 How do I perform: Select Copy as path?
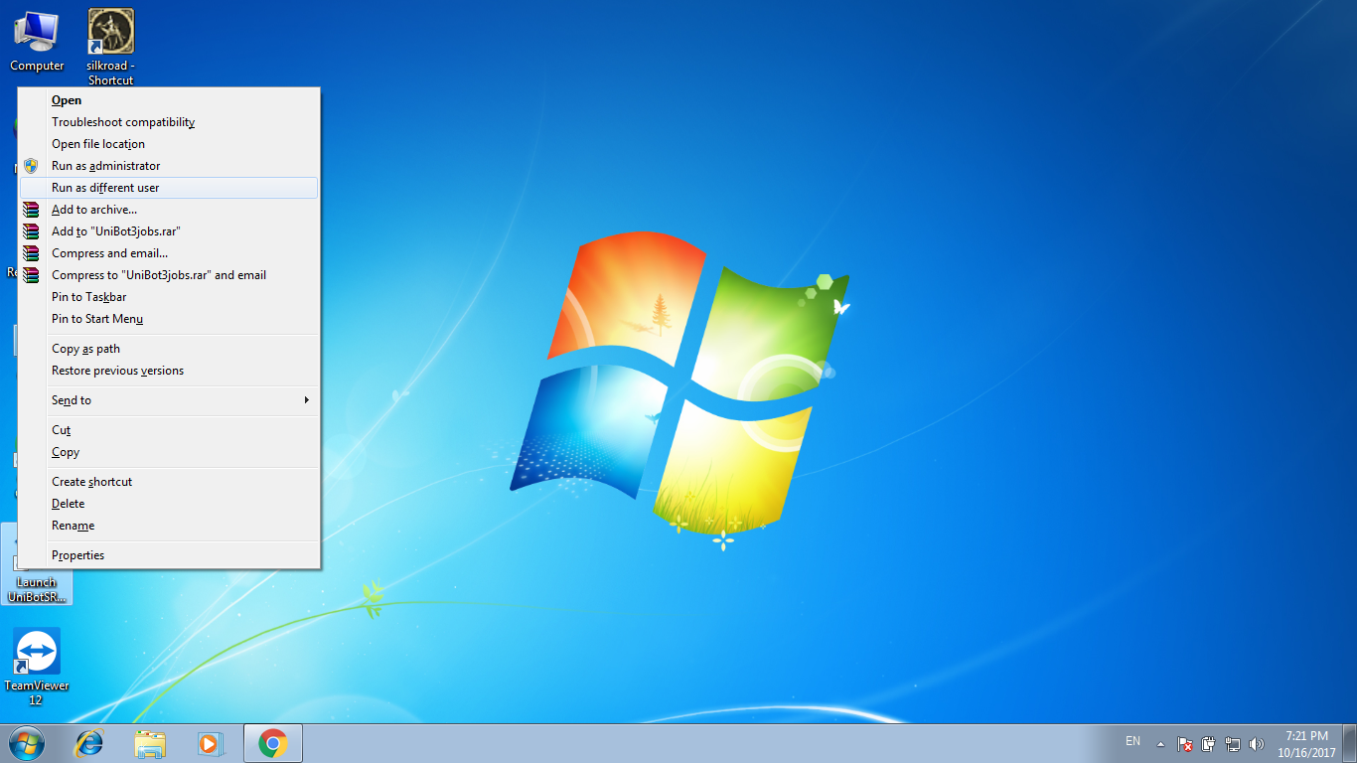169,349
